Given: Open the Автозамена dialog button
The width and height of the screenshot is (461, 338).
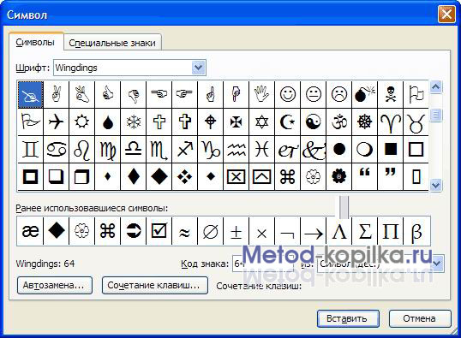Looking at the screenshot, I should click(x=55, y=285).
